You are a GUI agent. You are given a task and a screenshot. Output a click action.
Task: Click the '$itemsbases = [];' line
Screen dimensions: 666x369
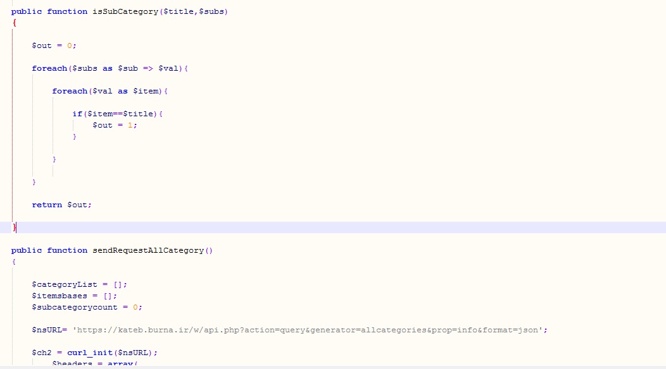[75, 296]
